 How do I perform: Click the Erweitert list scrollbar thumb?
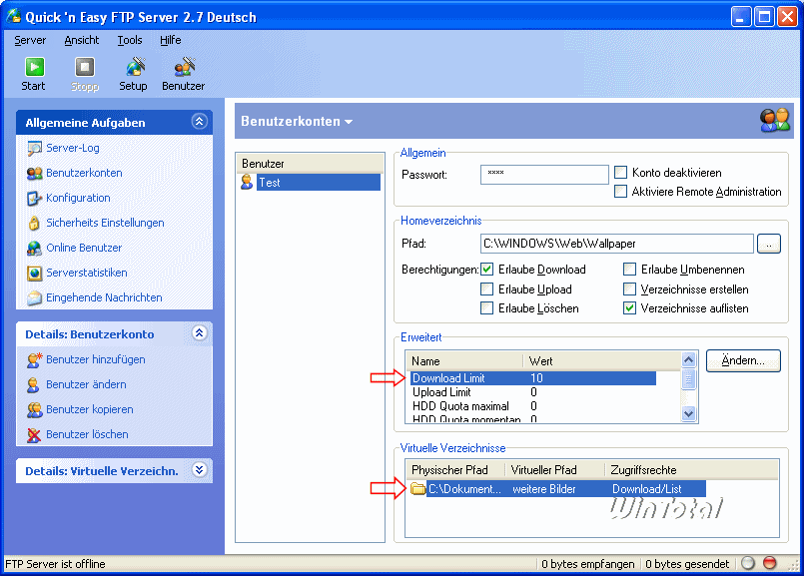(x=688, y=379)
